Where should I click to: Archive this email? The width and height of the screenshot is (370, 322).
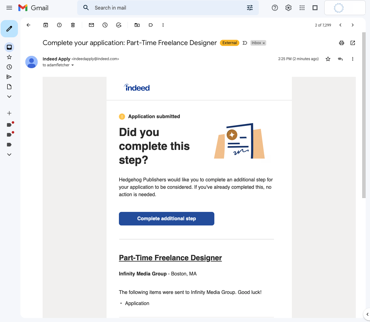tap(46, 25)
